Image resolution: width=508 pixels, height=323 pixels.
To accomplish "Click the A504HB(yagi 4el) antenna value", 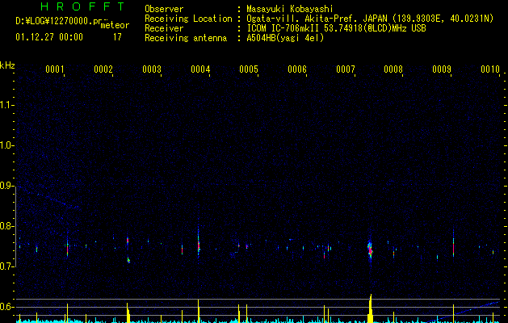I will [x=285, y=38].
